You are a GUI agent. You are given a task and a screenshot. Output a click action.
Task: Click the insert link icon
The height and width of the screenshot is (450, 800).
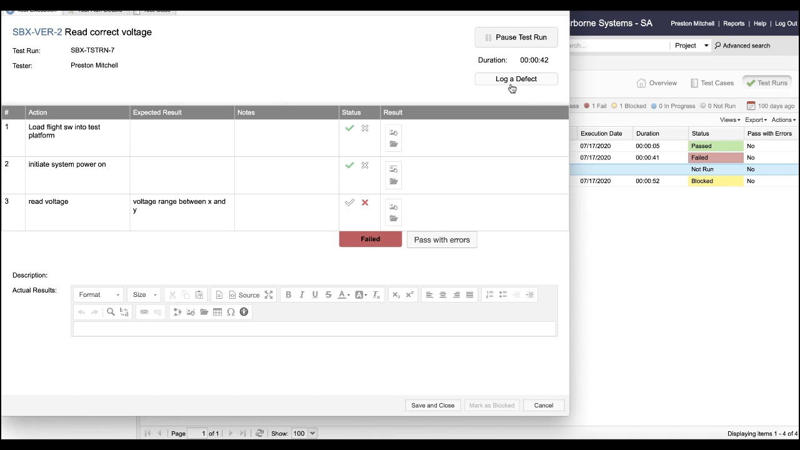pos(144,312)
